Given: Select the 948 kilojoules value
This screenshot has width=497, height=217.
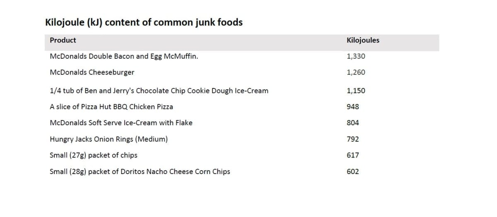Looking at the screenshot, I should 353,107.
